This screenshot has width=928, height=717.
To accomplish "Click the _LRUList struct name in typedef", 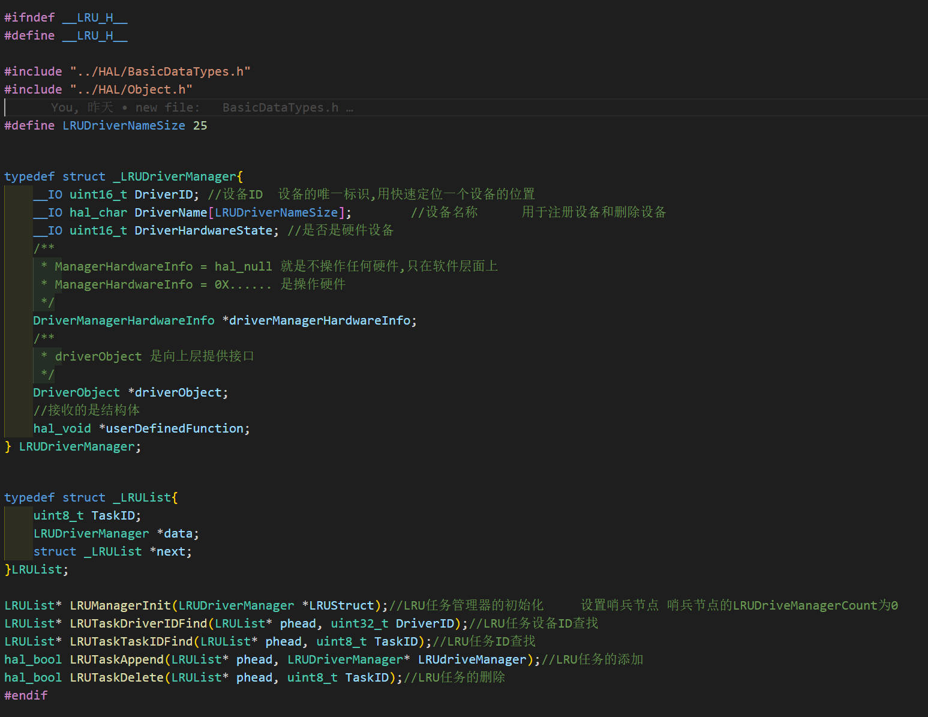I will pos(142,497).
